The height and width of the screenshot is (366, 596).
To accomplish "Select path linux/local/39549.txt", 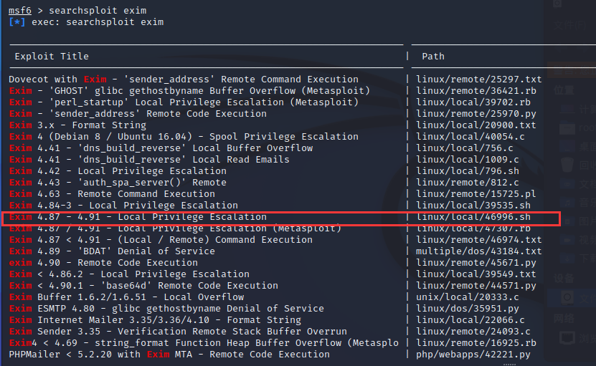I will pos(476,274).
